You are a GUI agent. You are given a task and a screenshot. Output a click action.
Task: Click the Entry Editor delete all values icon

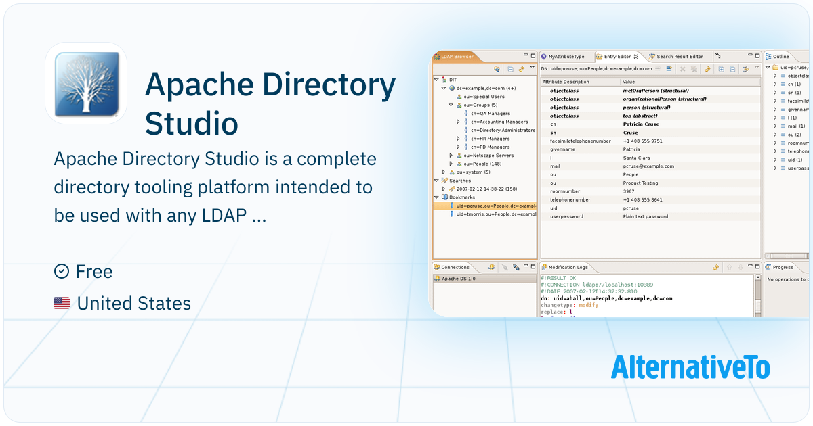click(694, 69)
